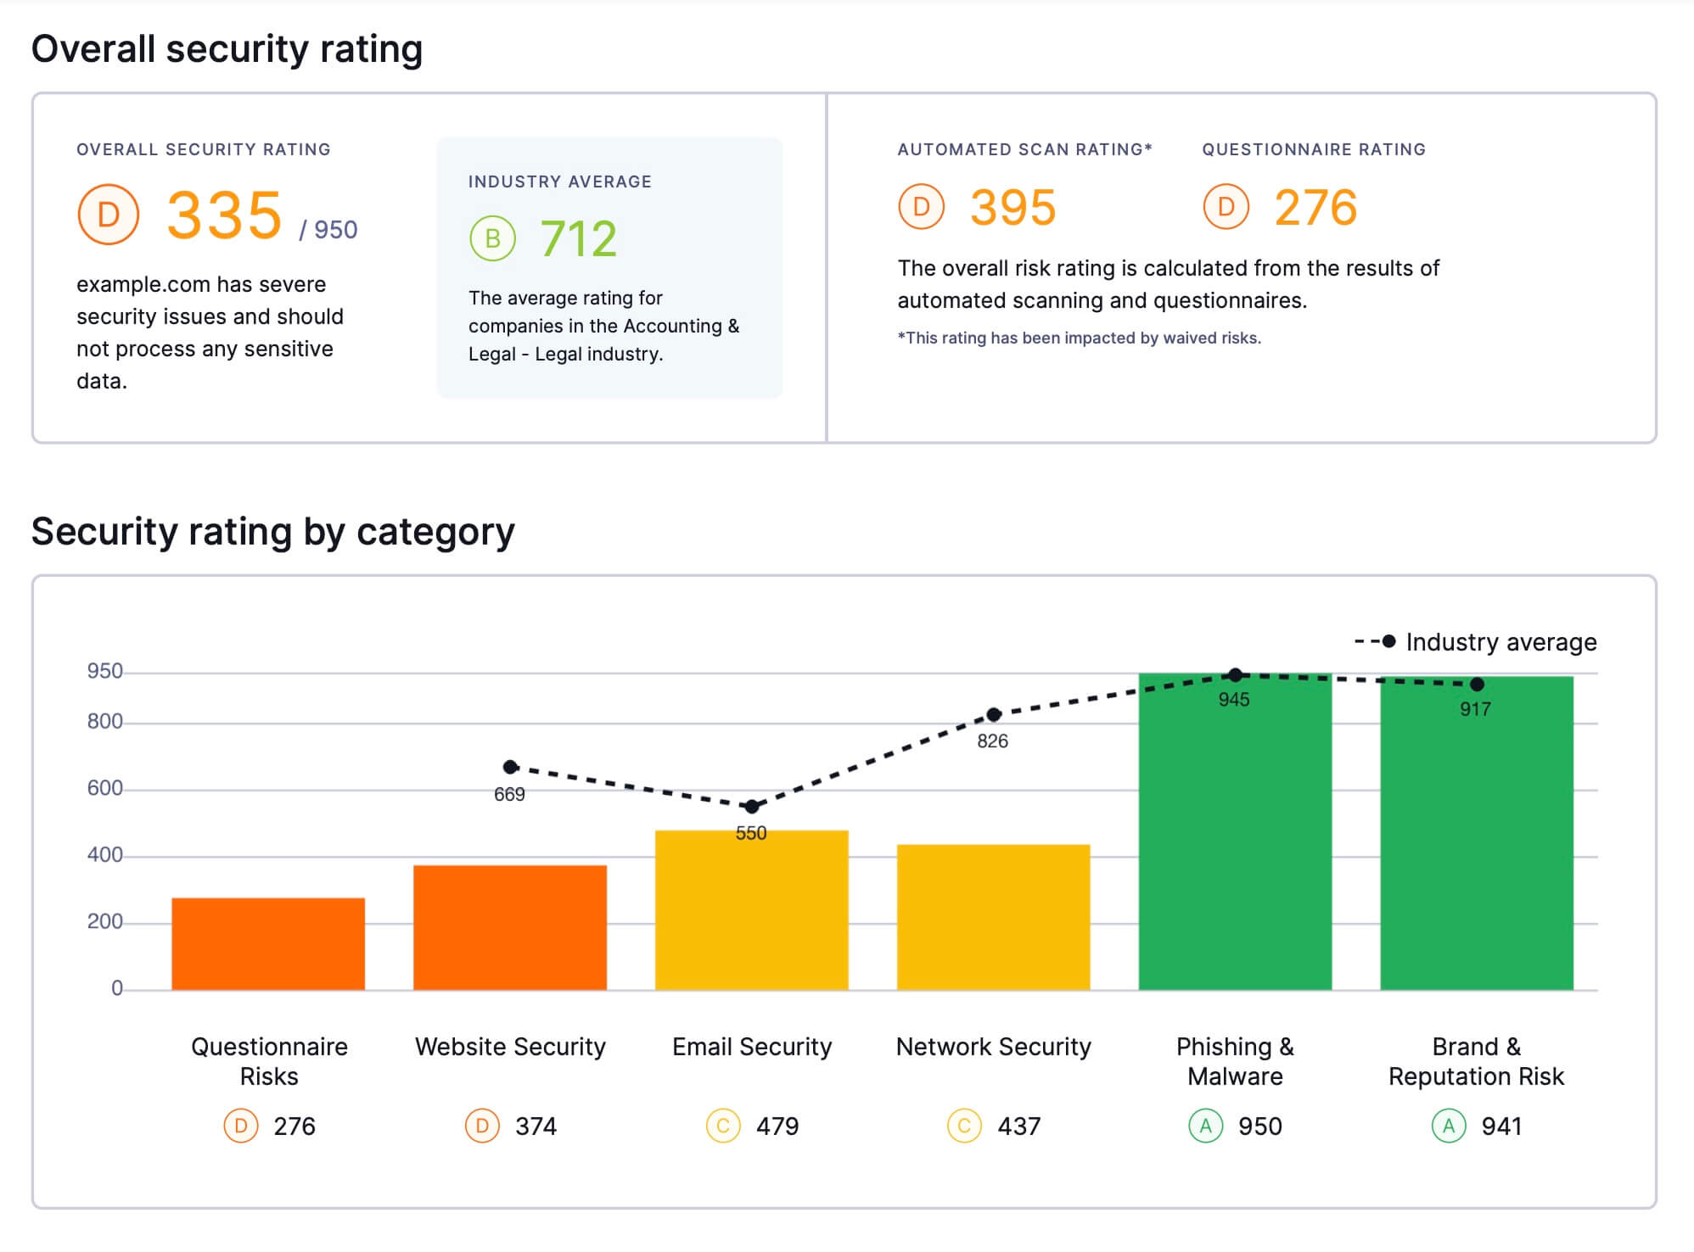Click the yellow Email Security bar

pyautogui.click(x=751, y=911)
